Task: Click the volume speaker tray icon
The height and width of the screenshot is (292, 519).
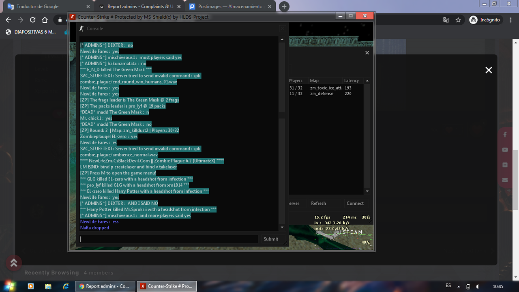Action: 477,286
